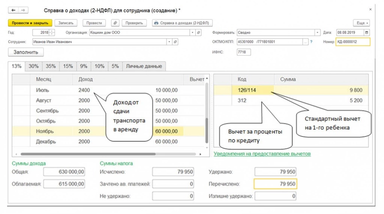Screen dimensions: 384x214
Task: Switch to the 30% tab
Action: (x=33, y=66)
